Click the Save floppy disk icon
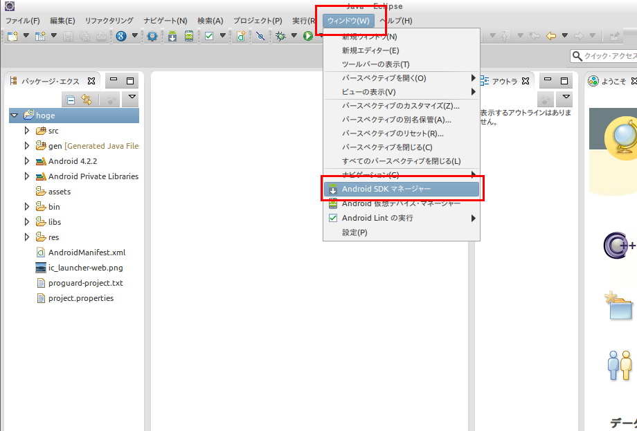Screen dimensions: 637x431 [68, 36]
